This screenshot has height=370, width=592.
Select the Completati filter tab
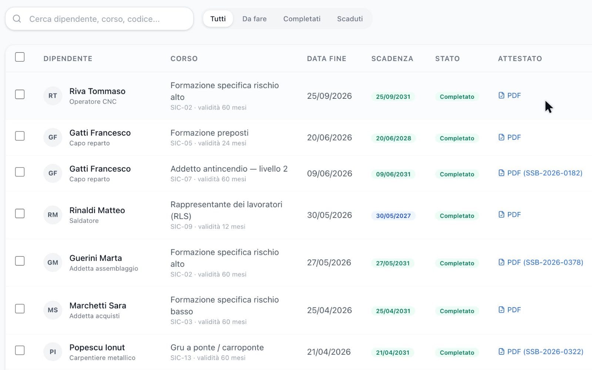pos(302,19)
